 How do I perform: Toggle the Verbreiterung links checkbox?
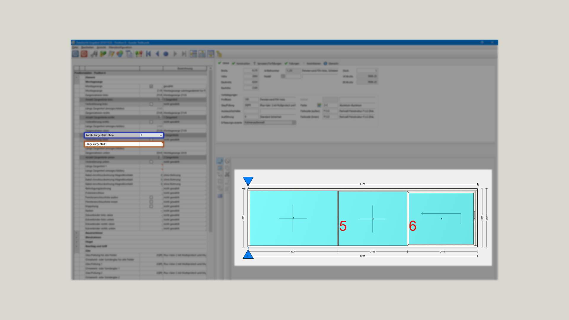pos(151,104)
